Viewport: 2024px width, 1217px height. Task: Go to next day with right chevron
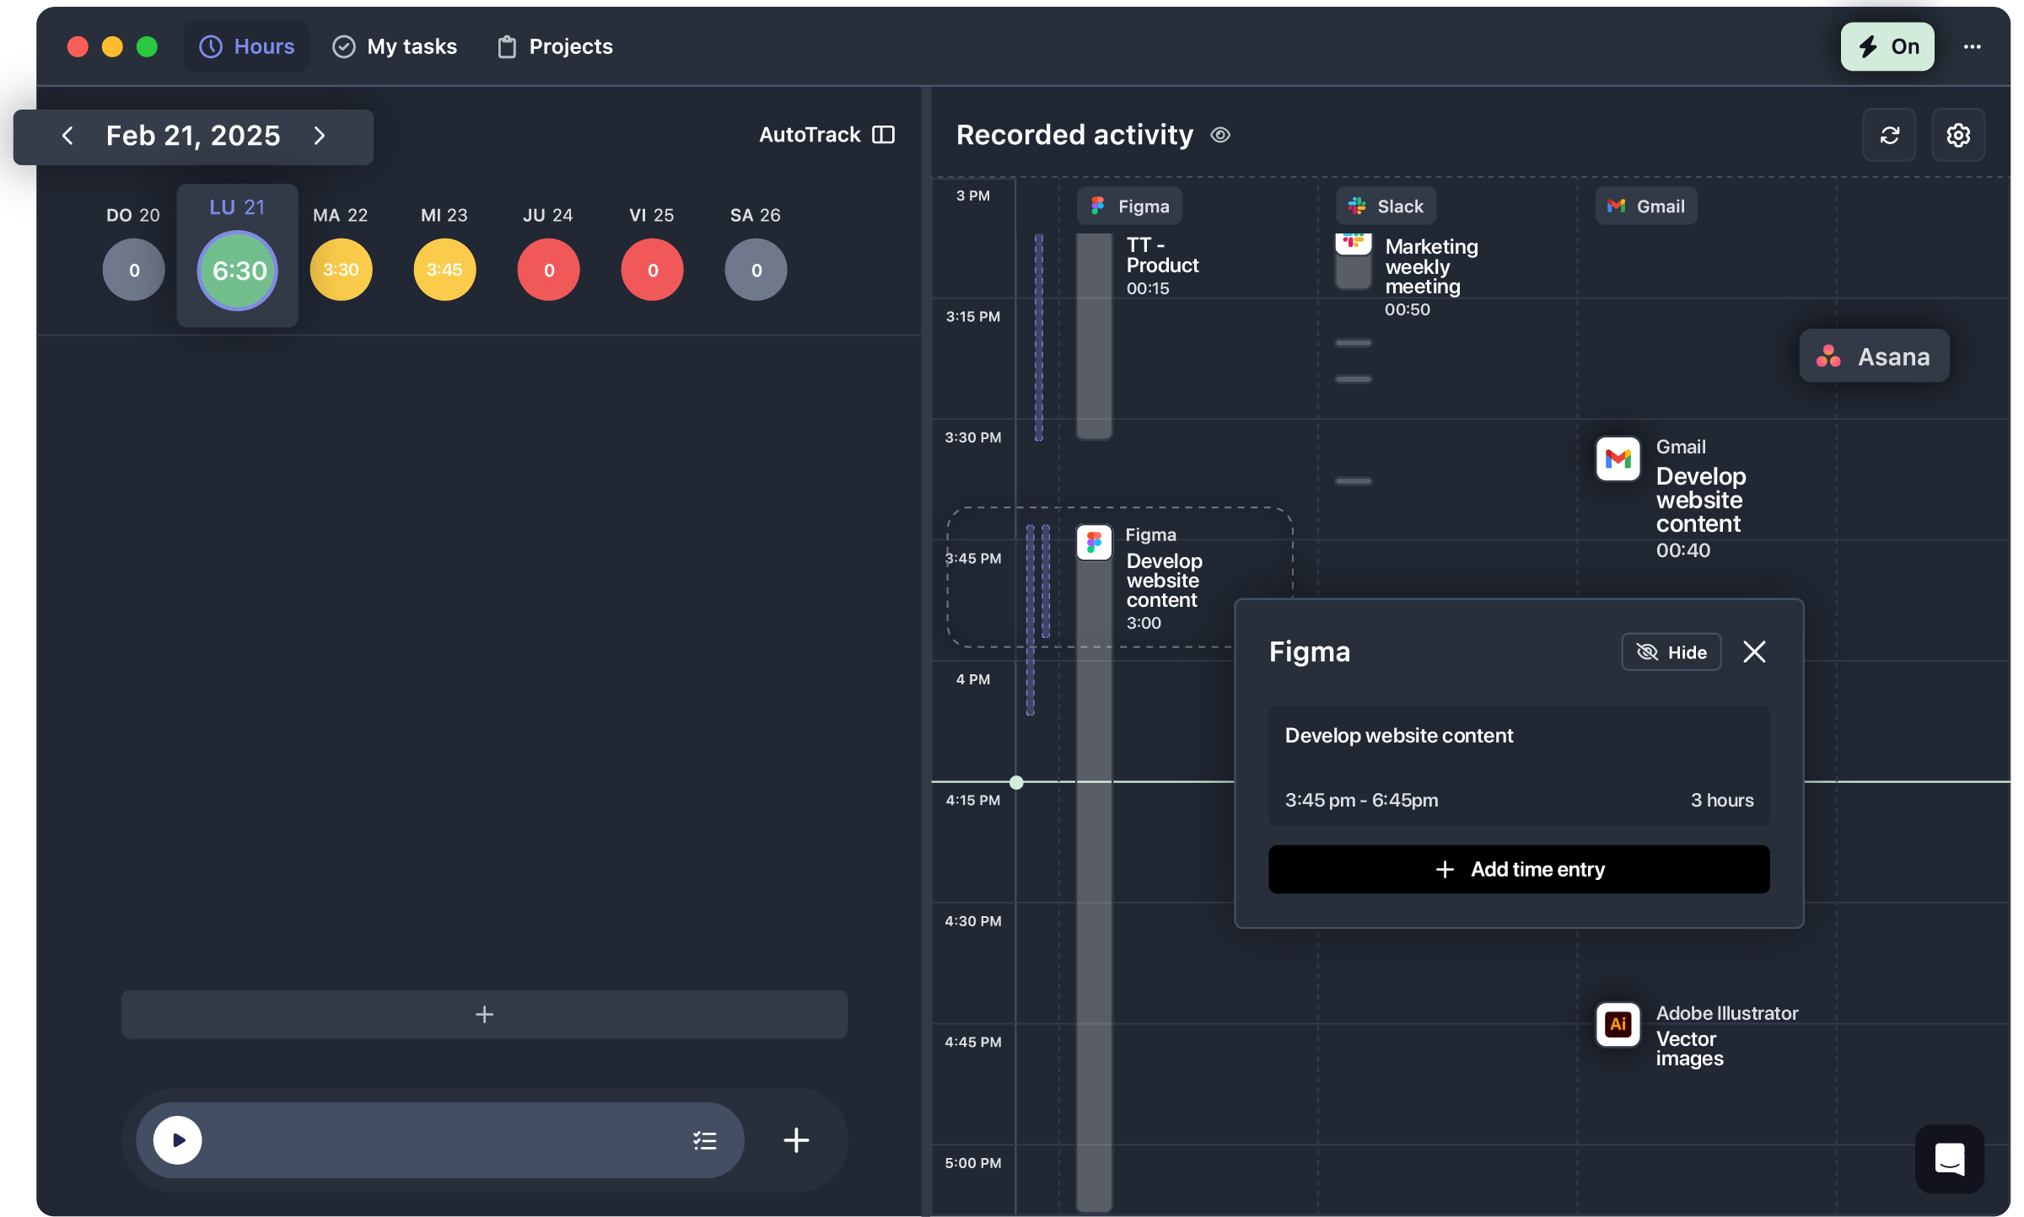point(320,136)
